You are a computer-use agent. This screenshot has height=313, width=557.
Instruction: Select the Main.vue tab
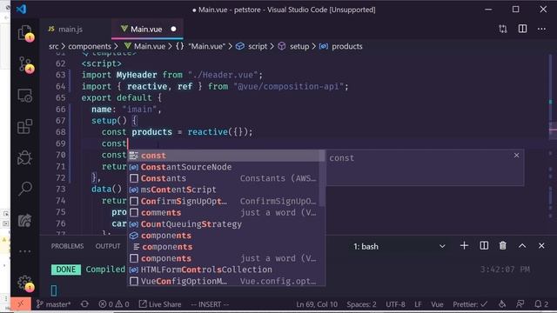(x=147, y=29)
